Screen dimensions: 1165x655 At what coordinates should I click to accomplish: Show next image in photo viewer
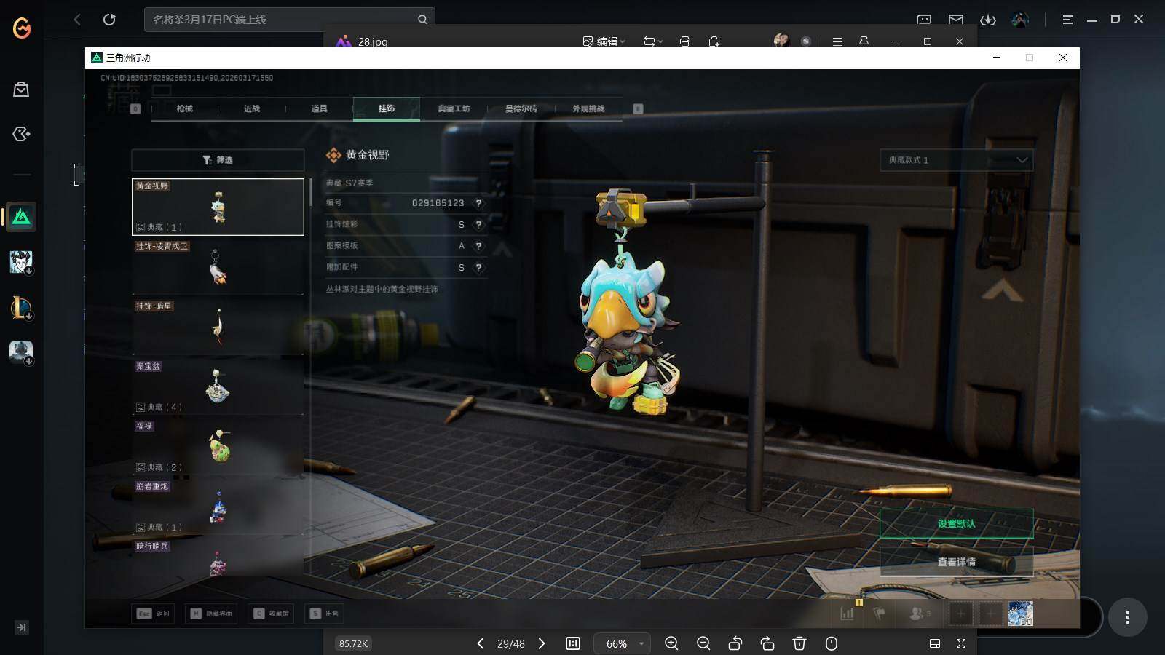(542, 643)
